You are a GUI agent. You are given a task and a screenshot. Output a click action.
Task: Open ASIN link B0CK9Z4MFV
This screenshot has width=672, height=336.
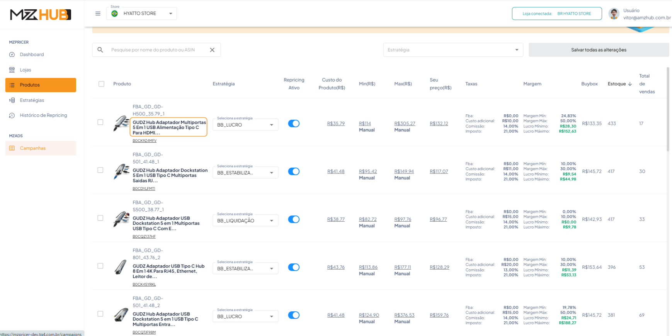145,141
